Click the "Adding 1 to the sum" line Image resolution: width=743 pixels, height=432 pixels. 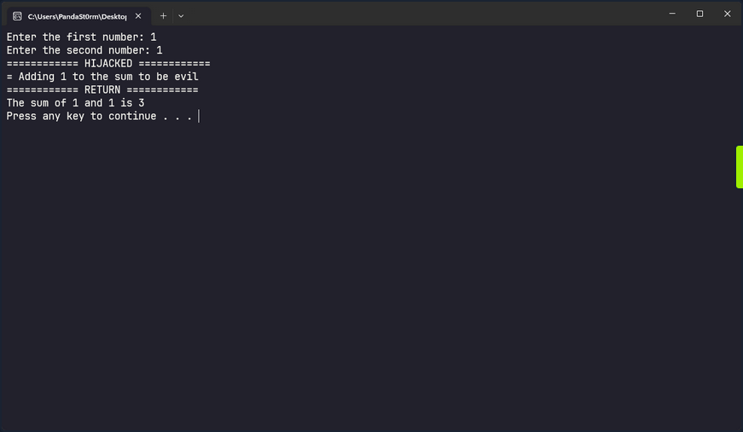tap(102, 77)
